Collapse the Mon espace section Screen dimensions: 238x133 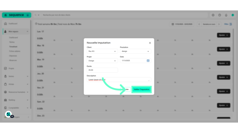[x=27, y=32]
